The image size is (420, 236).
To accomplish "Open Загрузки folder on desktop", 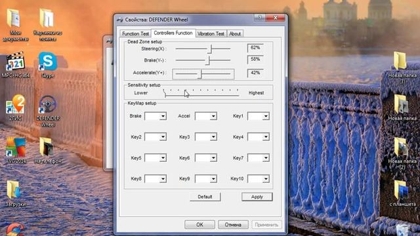I will click(15, 193).
